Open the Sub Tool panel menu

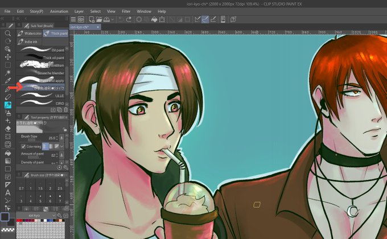pos(19,26)
